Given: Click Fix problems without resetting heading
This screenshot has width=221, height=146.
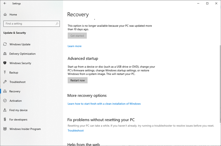Looking at the screenshot, I should 101,120.
